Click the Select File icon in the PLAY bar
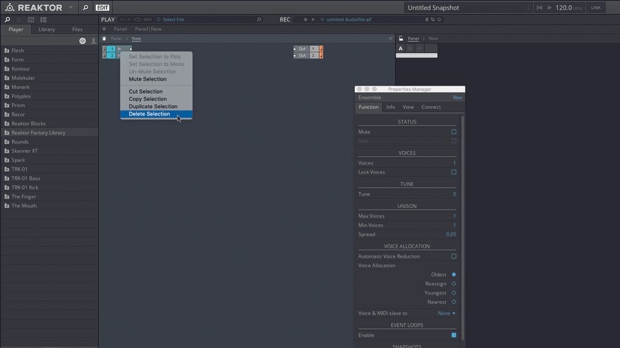This screenshot has width=620, height=348. tap(160, 19)
